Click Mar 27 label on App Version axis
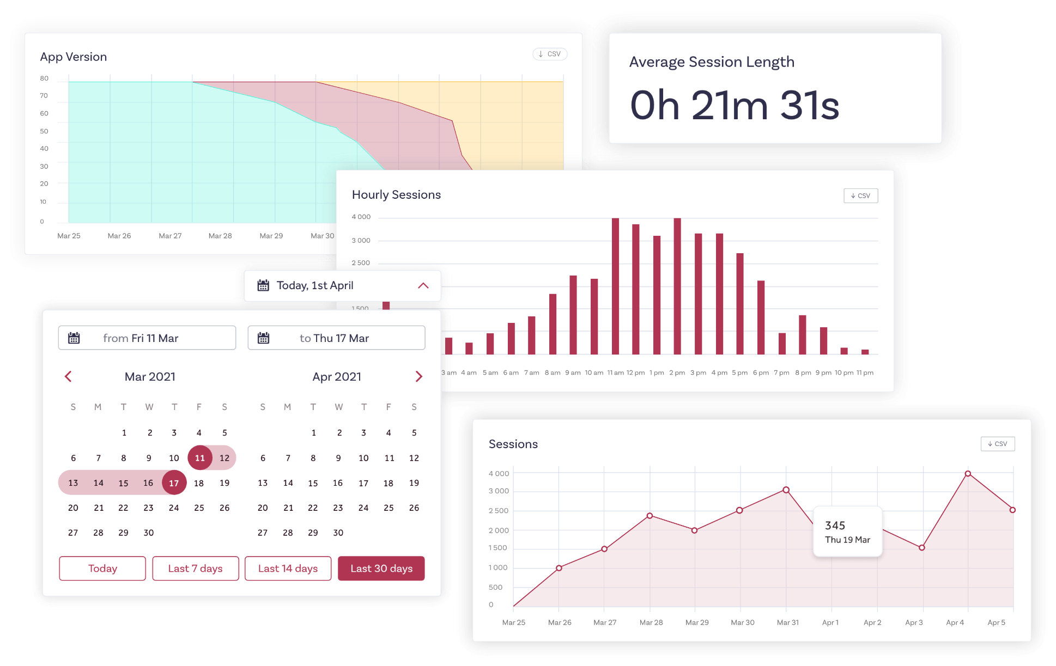This screenshot has width=1056, height=666. click(170, 236)
